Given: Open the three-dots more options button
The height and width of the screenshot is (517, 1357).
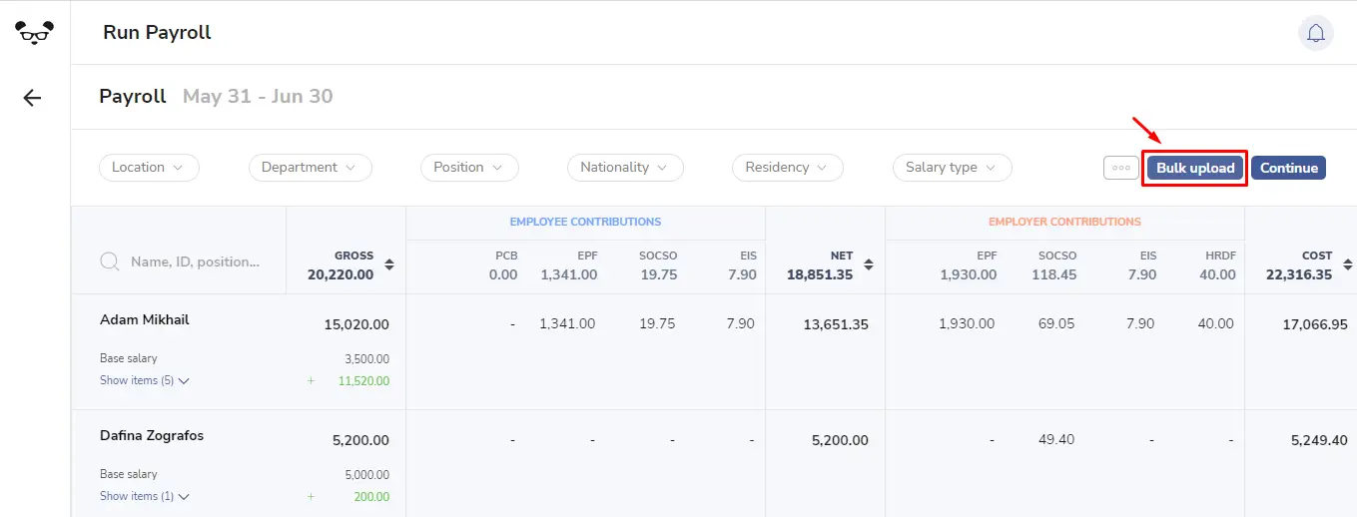Looking at the screenshot, I should click(1121, 168).
